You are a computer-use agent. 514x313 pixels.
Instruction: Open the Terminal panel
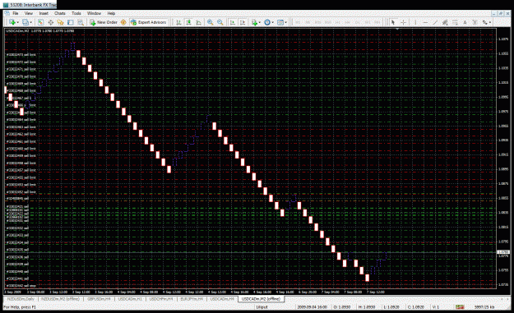(x=70, y=22)
